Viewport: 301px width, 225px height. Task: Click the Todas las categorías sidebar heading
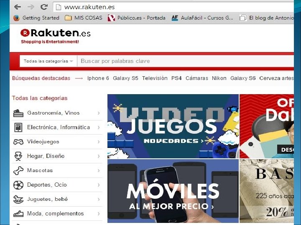(x=40, y=98)
